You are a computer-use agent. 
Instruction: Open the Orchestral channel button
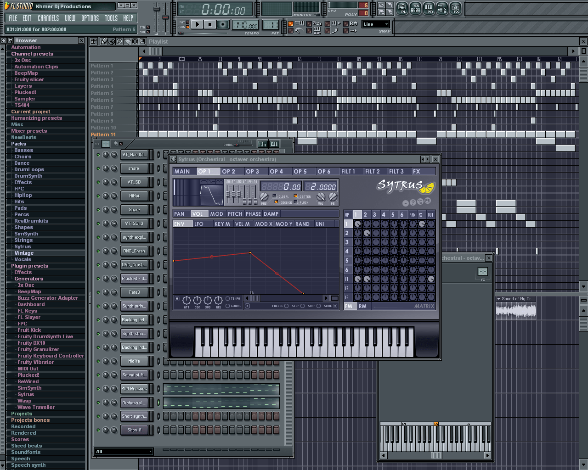(x=134, y=403)
